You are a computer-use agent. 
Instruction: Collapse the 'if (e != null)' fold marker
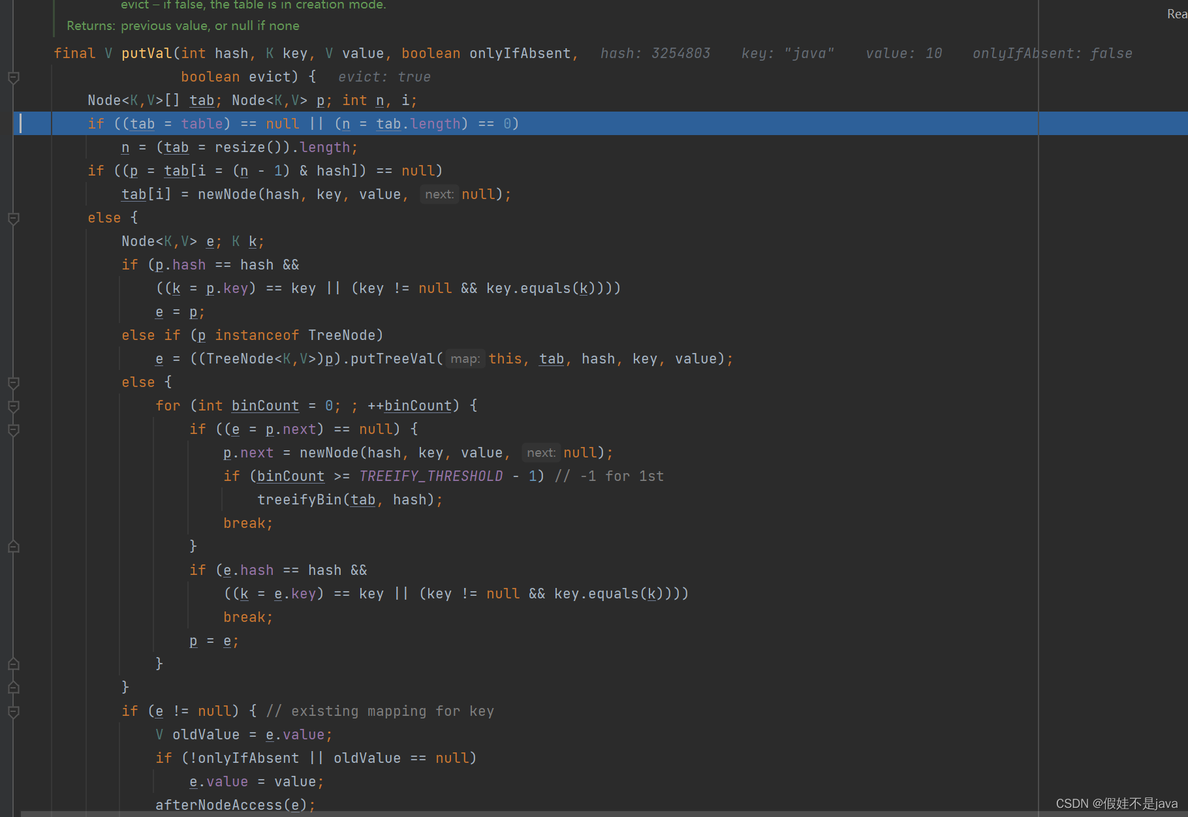[x=13, y=712]
